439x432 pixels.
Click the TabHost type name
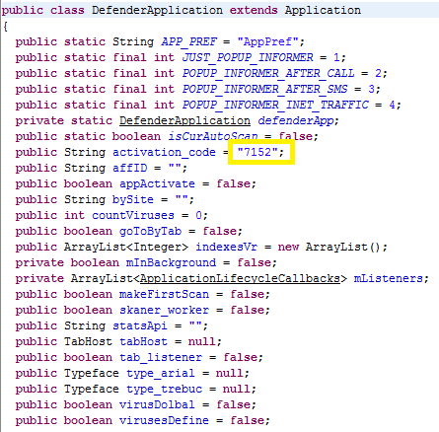pos(88,342)
